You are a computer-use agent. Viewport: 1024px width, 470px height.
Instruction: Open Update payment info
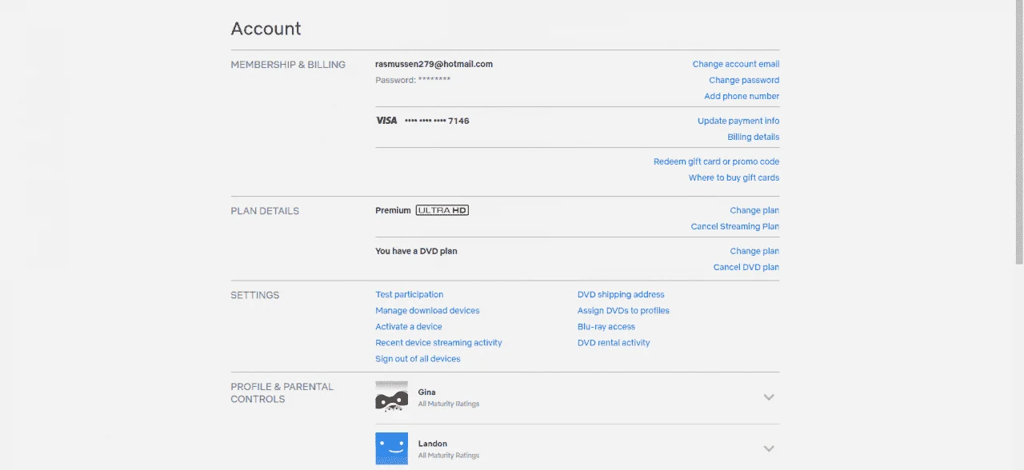pos(738,121)
